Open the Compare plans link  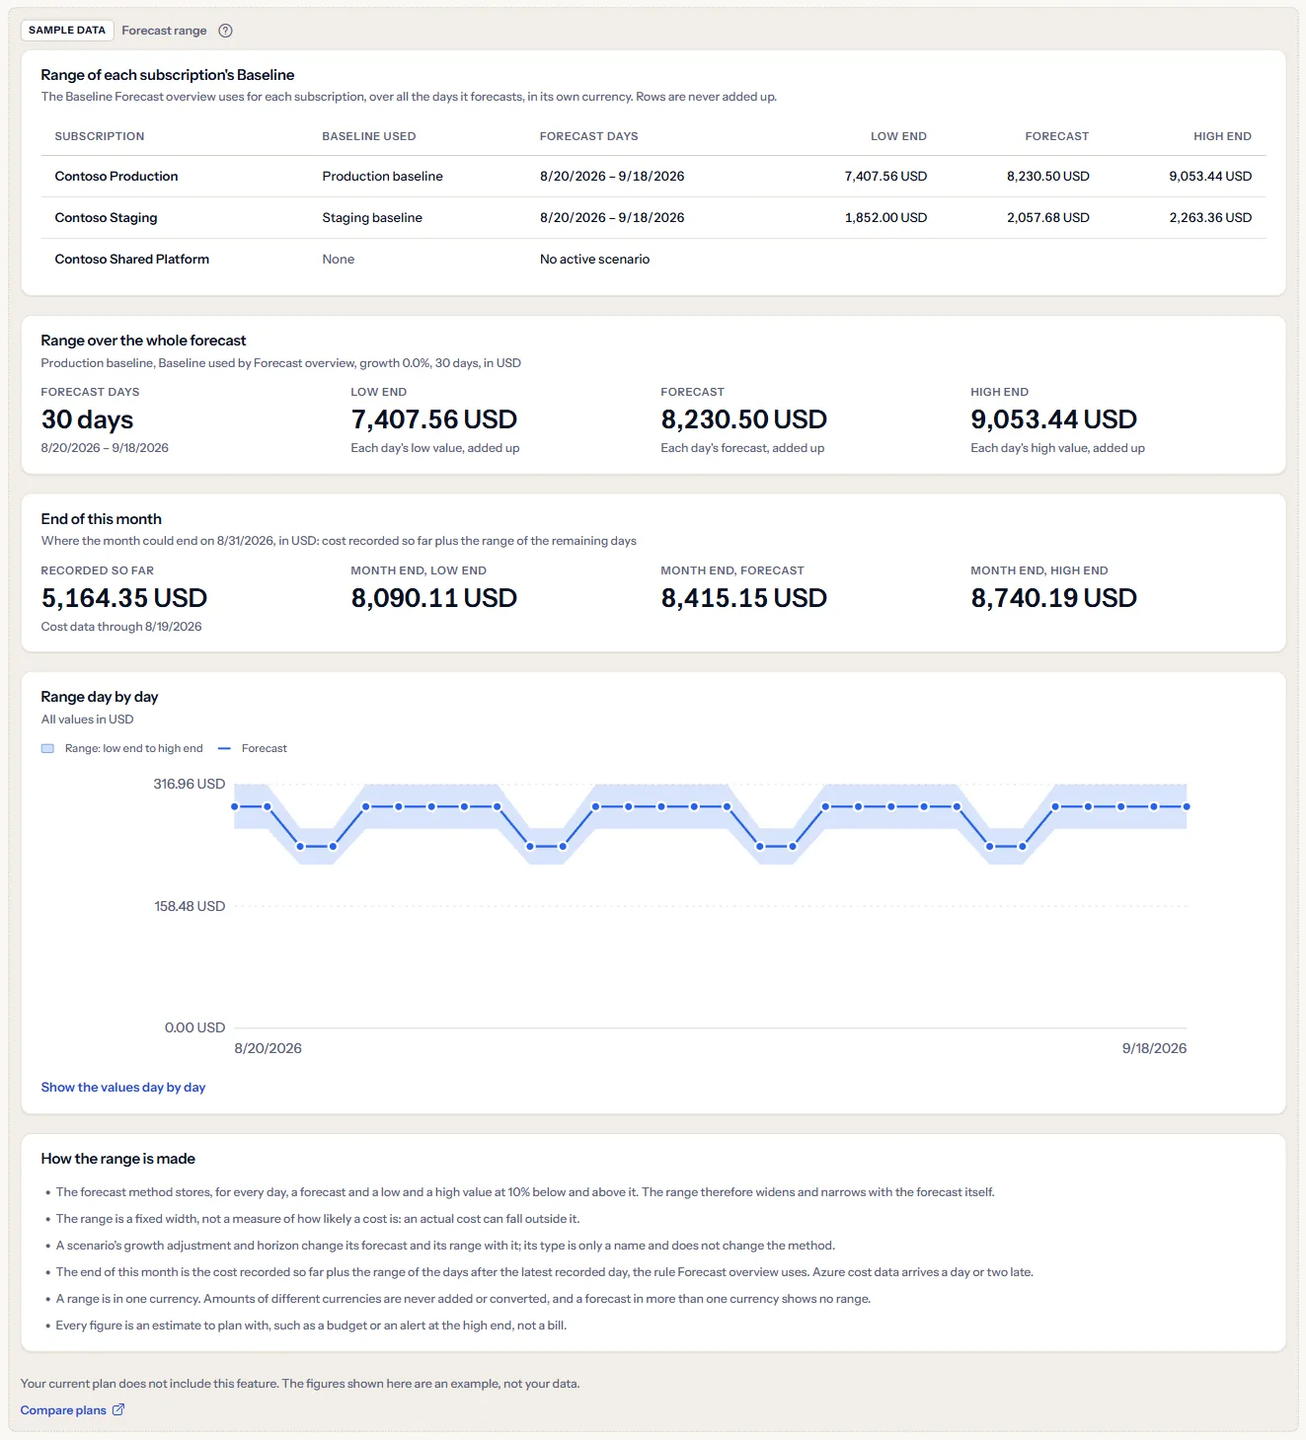point(72,1410)
